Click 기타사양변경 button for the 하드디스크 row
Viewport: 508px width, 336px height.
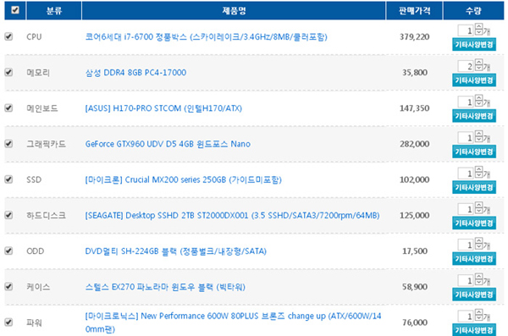(474, 223)
